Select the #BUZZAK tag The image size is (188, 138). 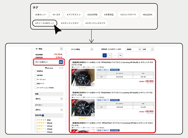click(x=148, y=15)
